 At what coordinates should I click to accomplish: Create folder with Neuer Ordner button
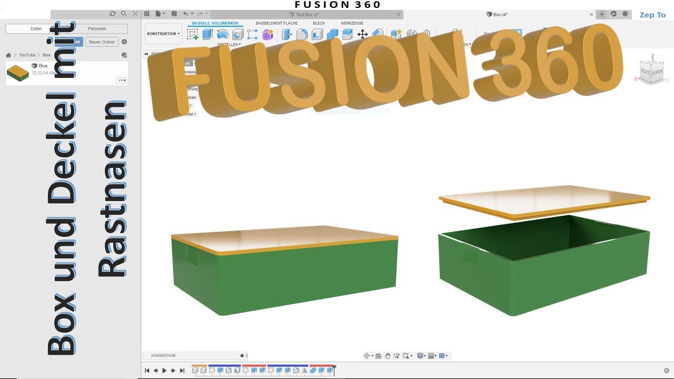(102, 42)
